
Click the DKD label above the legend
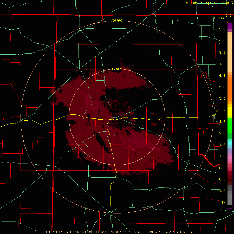pyautogui.click(x=229, y=16)
